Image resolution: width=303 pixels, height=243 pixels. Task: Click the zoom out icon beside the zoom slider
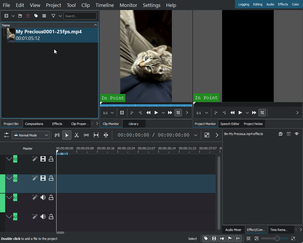[x=257, y=239]
